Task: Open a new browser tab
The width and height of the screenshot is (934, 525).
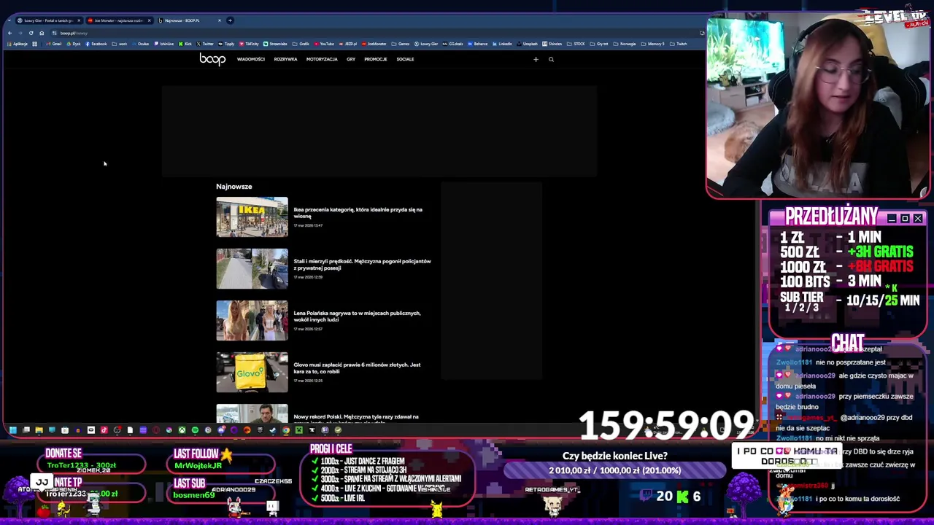Action: [230, 20]
